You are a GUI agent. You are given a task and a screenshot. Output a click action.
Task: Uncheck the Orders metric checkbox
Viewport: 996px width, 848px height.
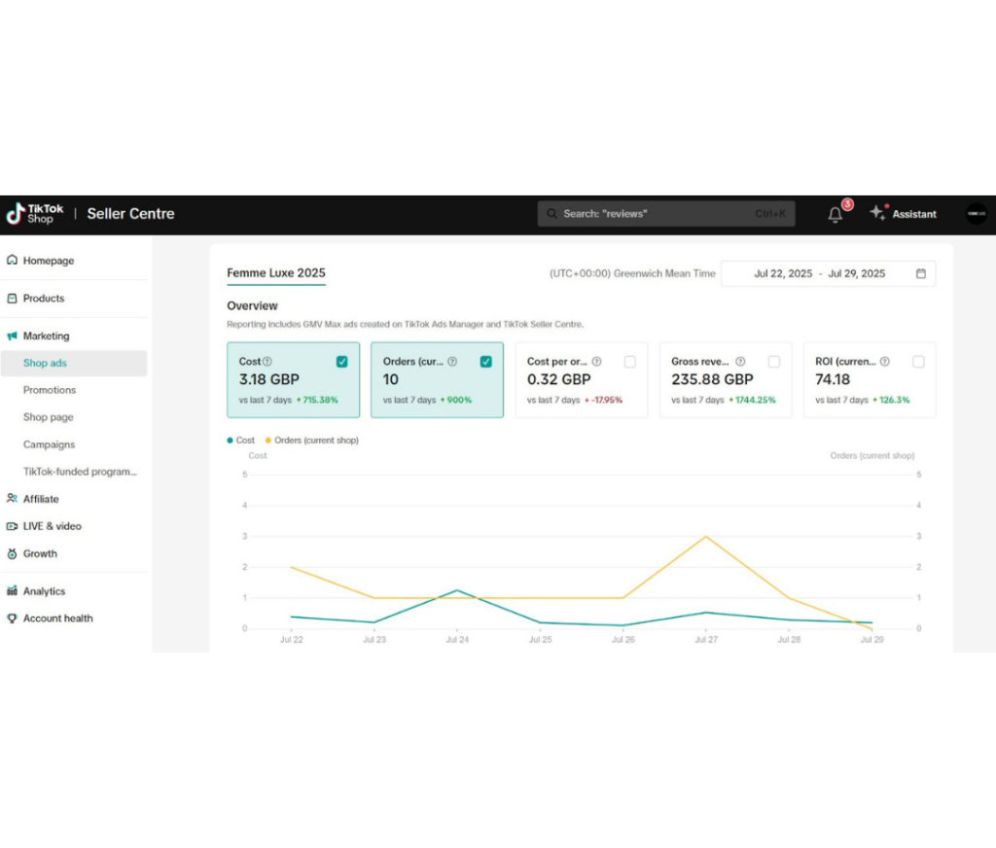pyautogui.click(x=486, y=362)
